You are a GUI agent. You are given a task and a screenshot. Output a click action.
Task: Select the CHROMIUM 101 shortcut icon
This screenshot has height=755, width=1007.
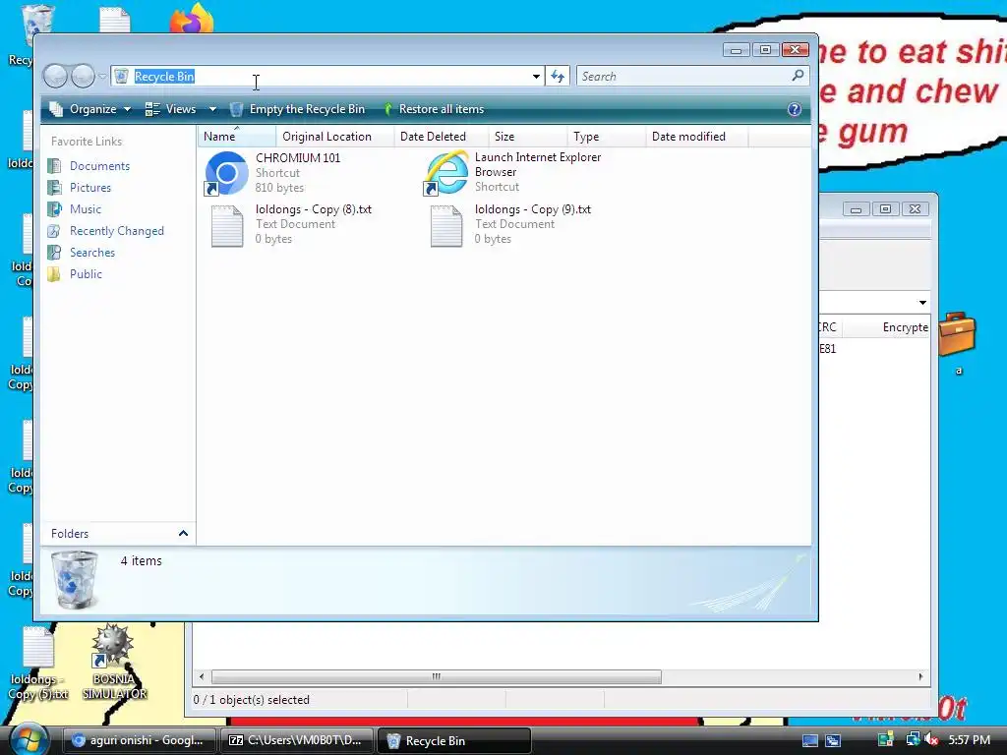point(226,173)
